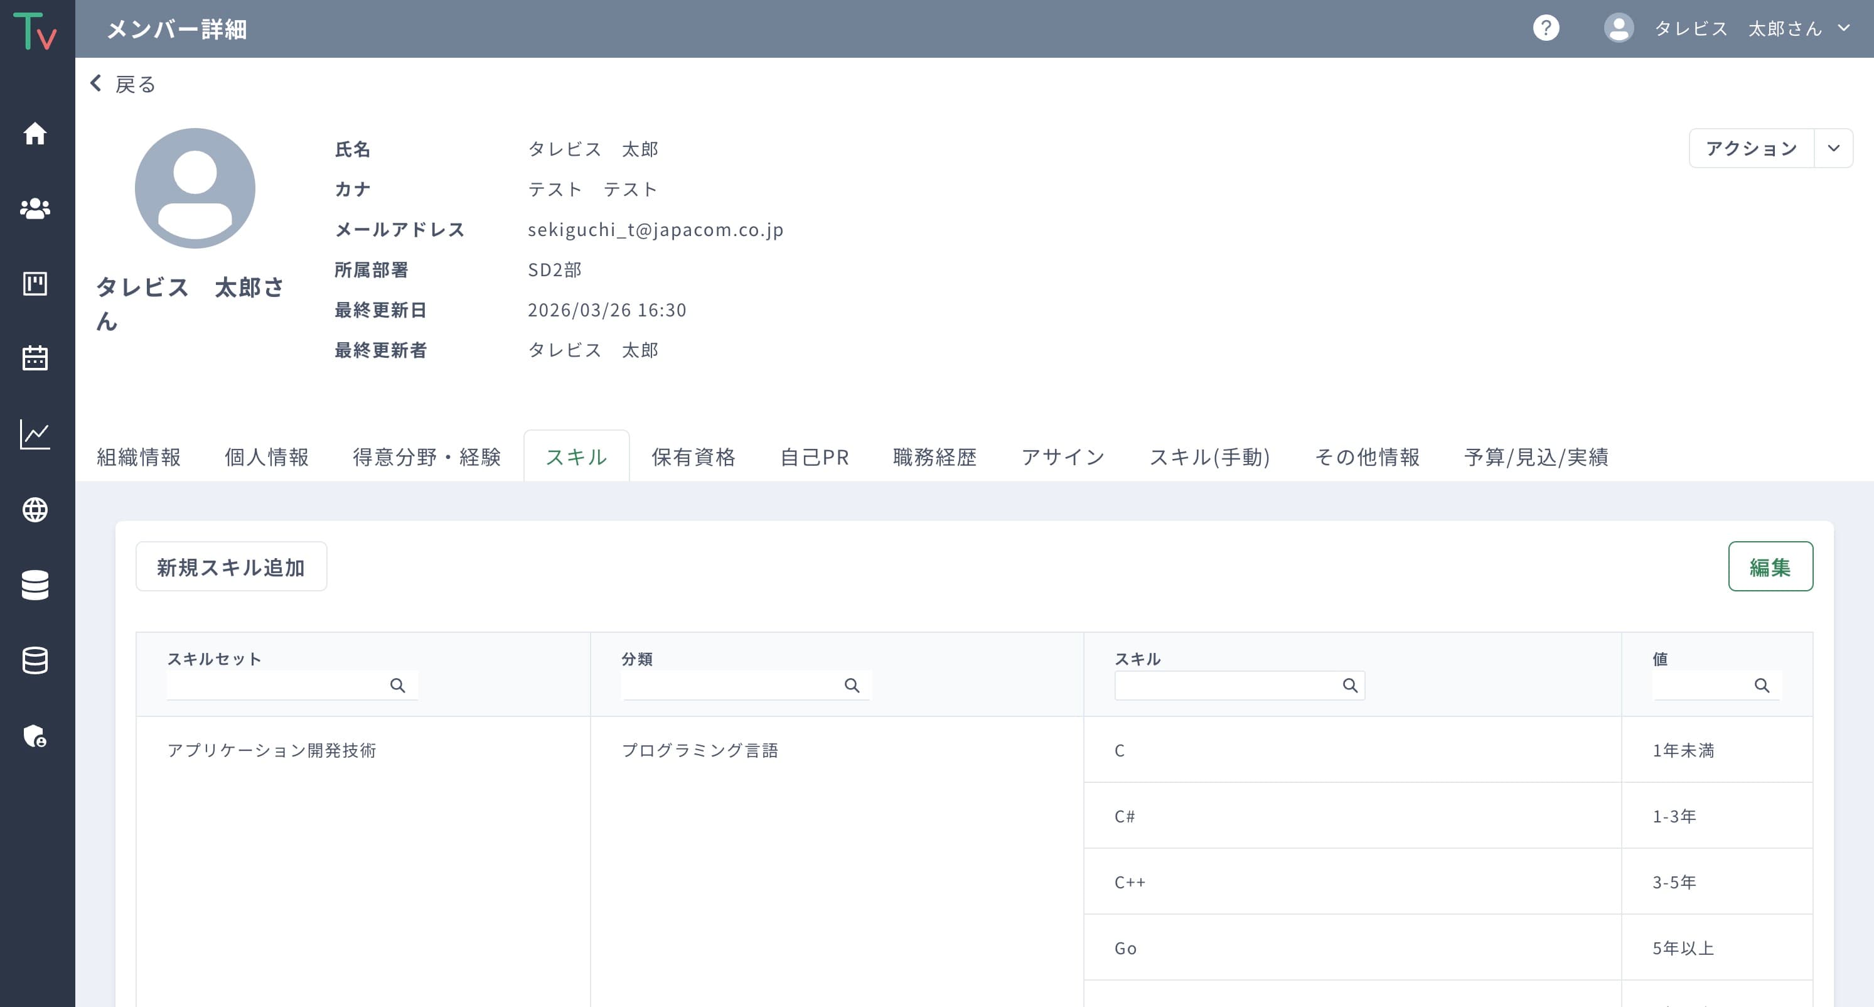Click the 新規スキル追加 button
Image resolution: width=1874 pixels, height=1007 pixels.
pos(230,566)
